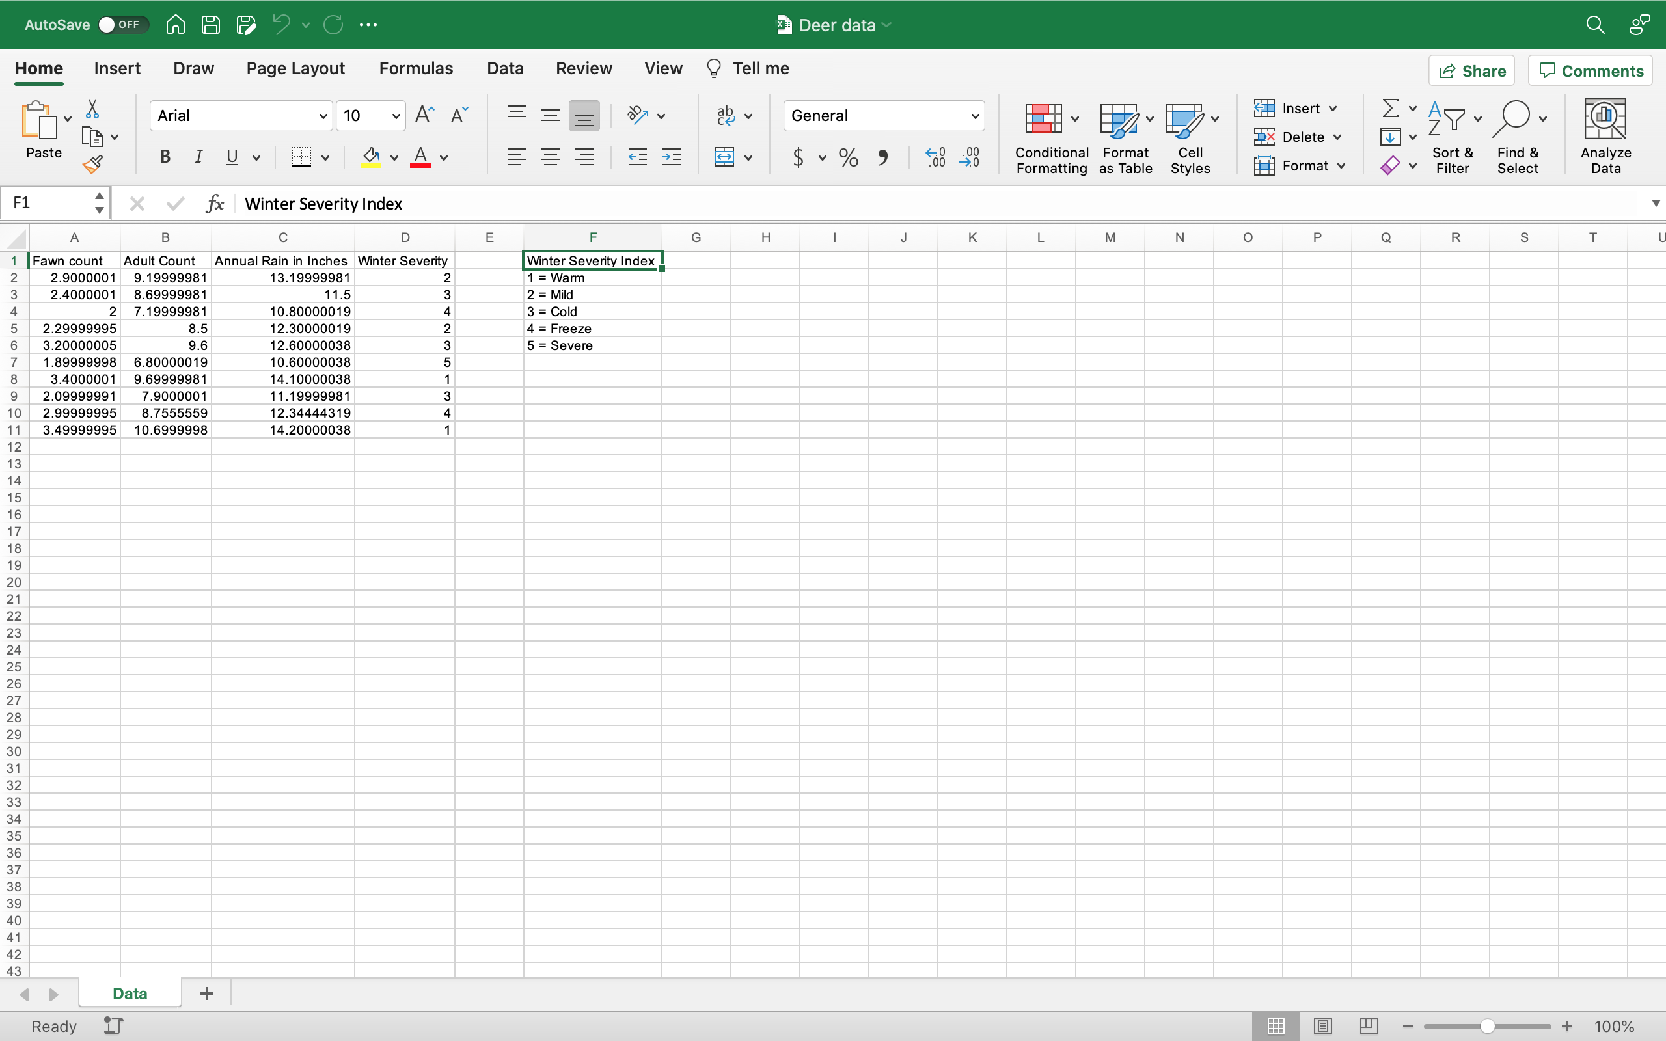Click the Cut scissors icon
1666x1041 pixels.
[x=92, y=109]
